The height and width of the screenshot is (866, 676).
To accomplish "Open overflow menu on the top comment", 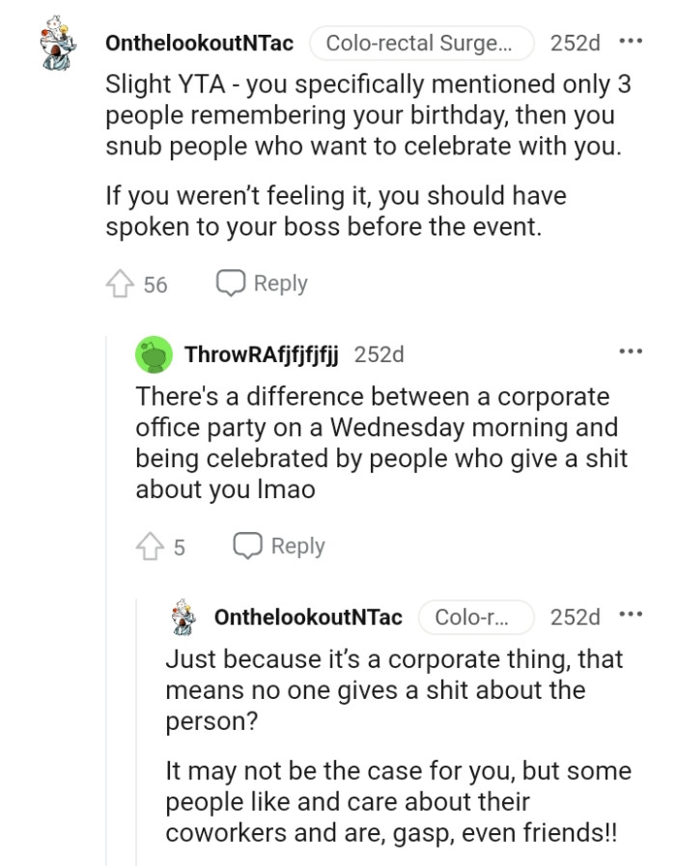I will coord(633,39).
